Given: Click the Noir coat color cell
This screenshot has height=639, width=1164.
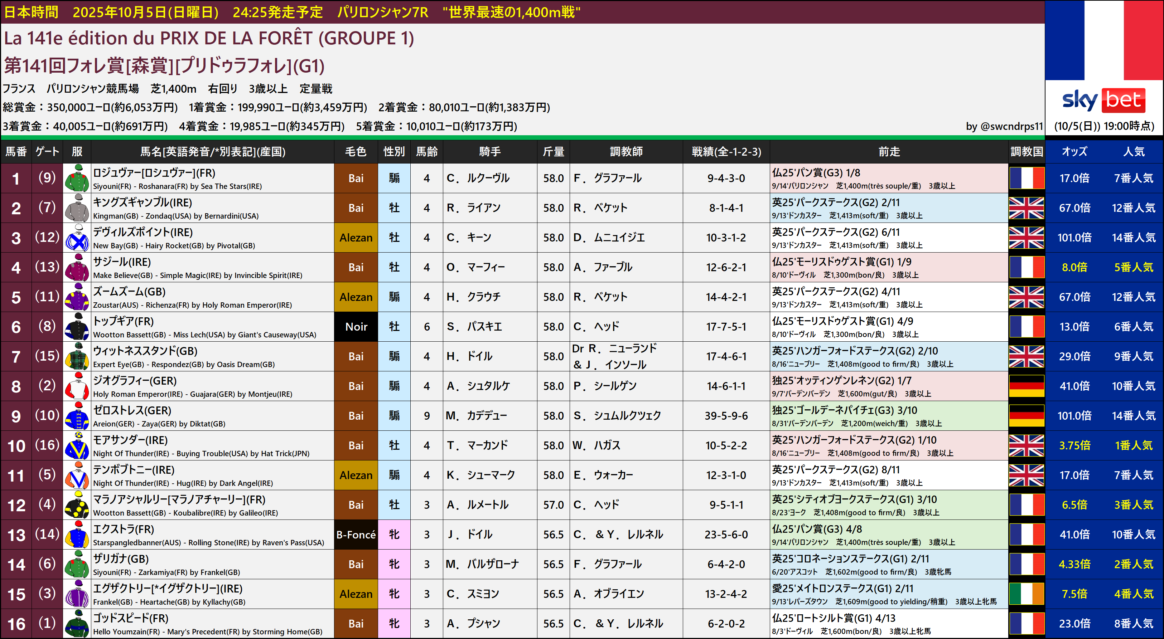Looking at the screenshot, I should [x=356, y=327].
